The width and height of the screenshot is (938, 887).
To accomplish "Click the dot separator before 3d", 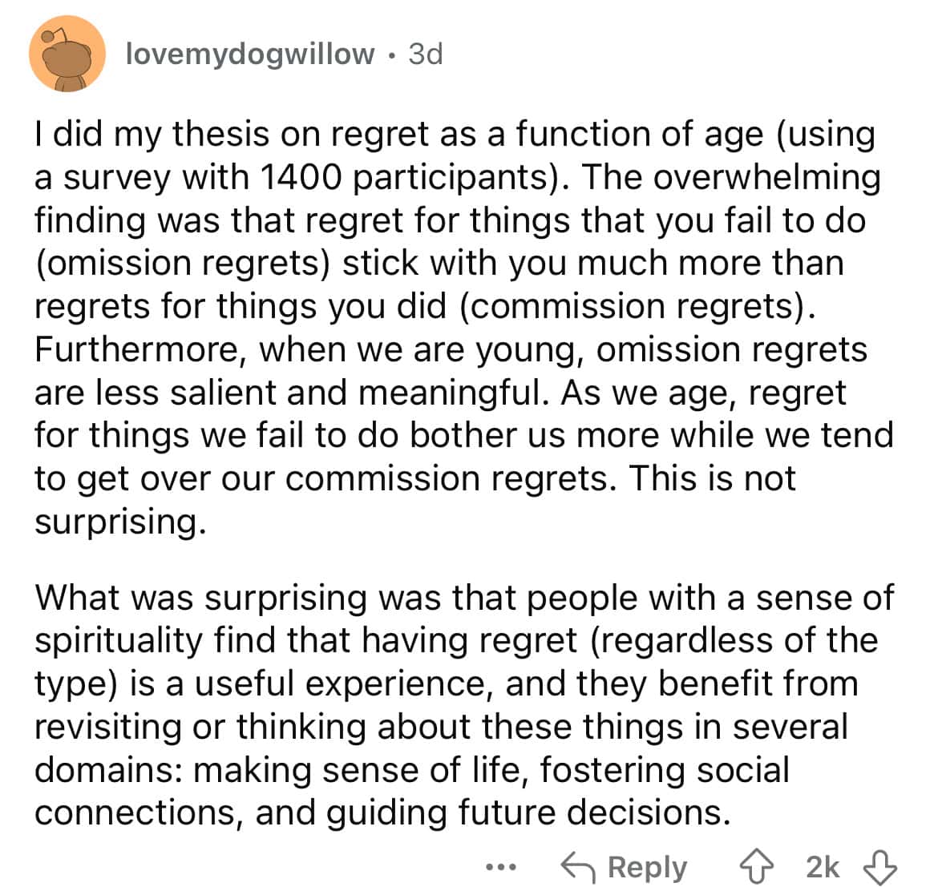I will [x=392, y=56].
